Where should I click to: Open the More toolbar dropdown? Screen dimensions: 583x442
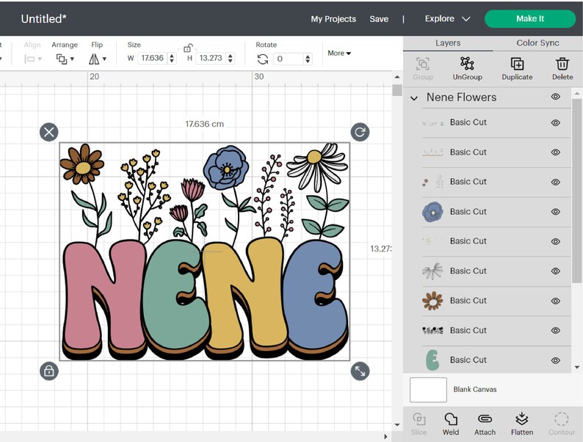click(x=339, y=53)
